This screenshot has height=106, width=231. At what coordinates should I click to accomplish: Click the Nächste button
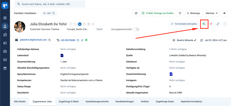click(x=212, y=13)
